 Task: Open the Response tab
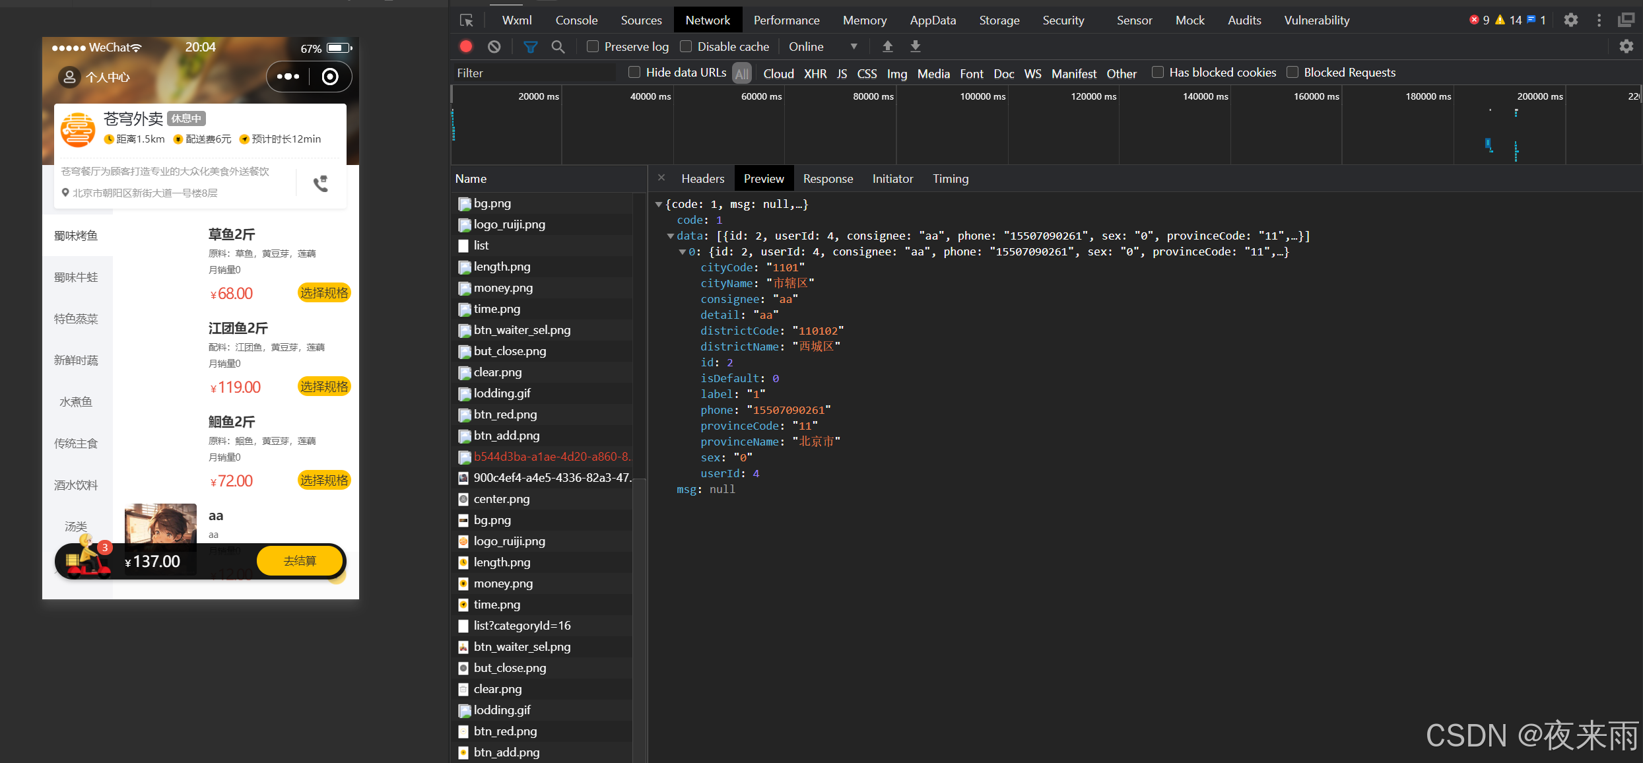point(828,178)
